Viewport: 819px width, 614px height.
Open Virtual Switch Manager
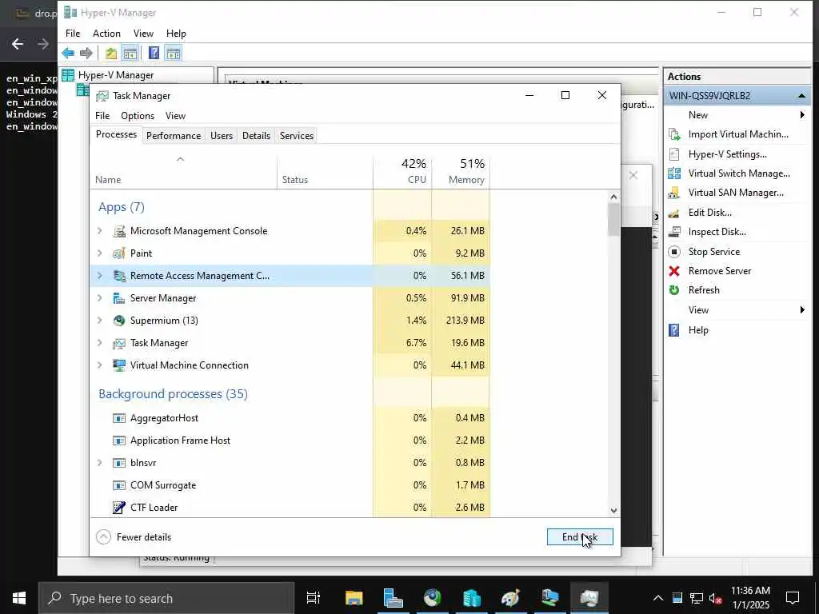pyautogui.click(x=739, y=173)
